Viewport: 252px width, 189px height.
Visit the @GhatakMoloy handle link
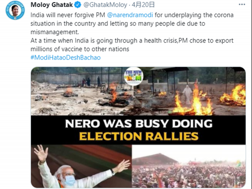click(x=106, y=5)
